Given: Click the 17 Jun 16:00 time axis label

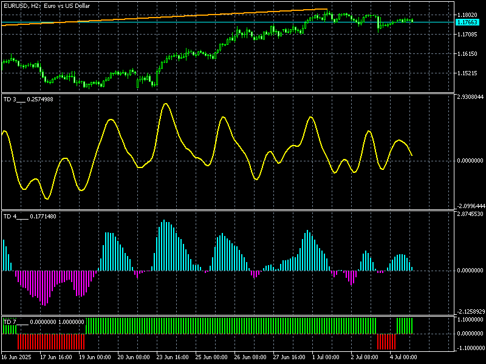Looking at the screenshot, I should [x=56, y=357].
